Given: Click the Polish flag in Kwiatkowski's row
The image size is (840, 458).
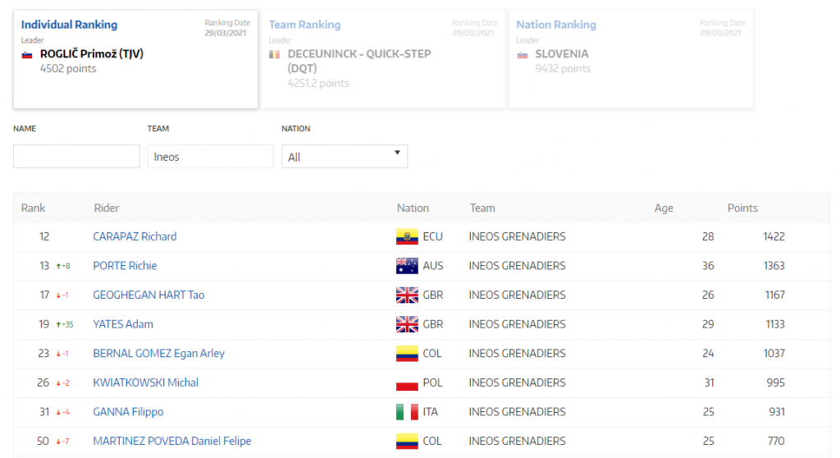Looking at the screenshot, I should click(x=407, y=382).
